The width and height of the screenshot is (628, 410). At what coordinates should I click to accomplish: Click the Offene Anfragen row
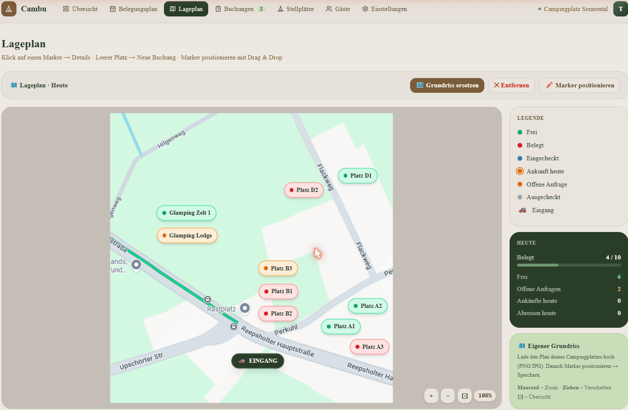coord(569,289)
